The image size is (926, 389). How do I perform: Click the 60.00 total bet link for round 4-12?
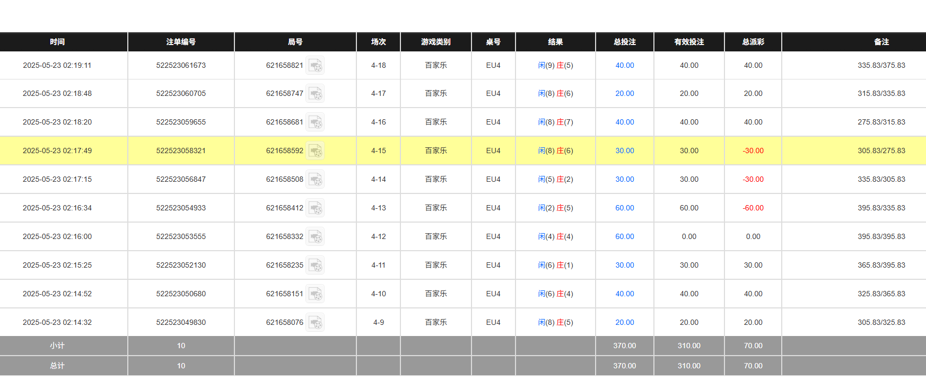point(624,236)
